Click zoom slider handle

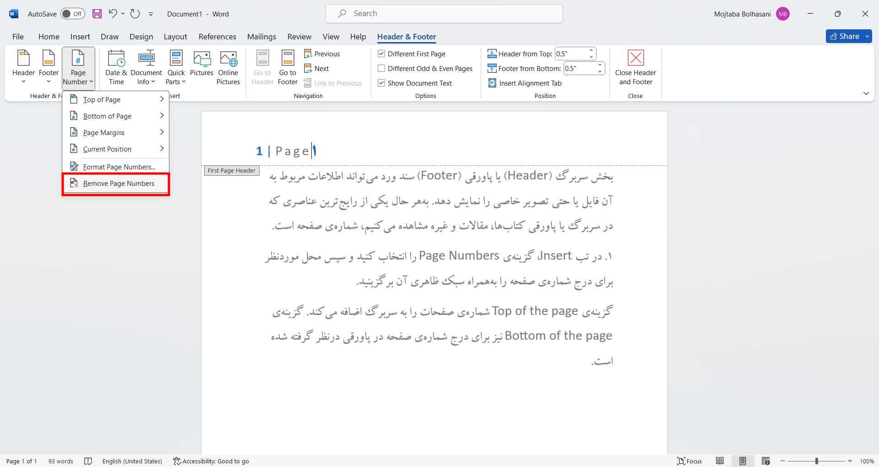pos(816,461)
